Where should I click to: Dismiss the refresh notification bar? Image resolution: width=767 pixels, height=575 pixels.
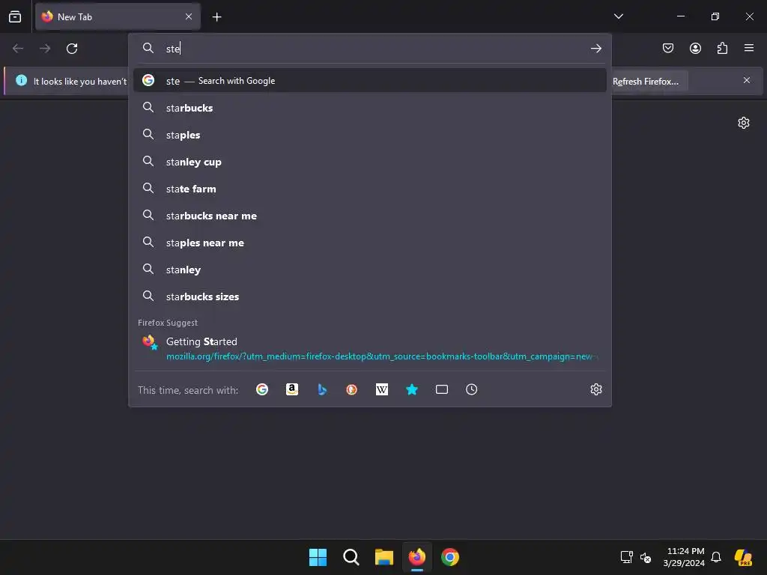[747, 80]
